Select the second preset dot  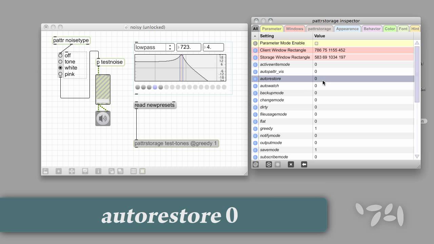point(143,87)
